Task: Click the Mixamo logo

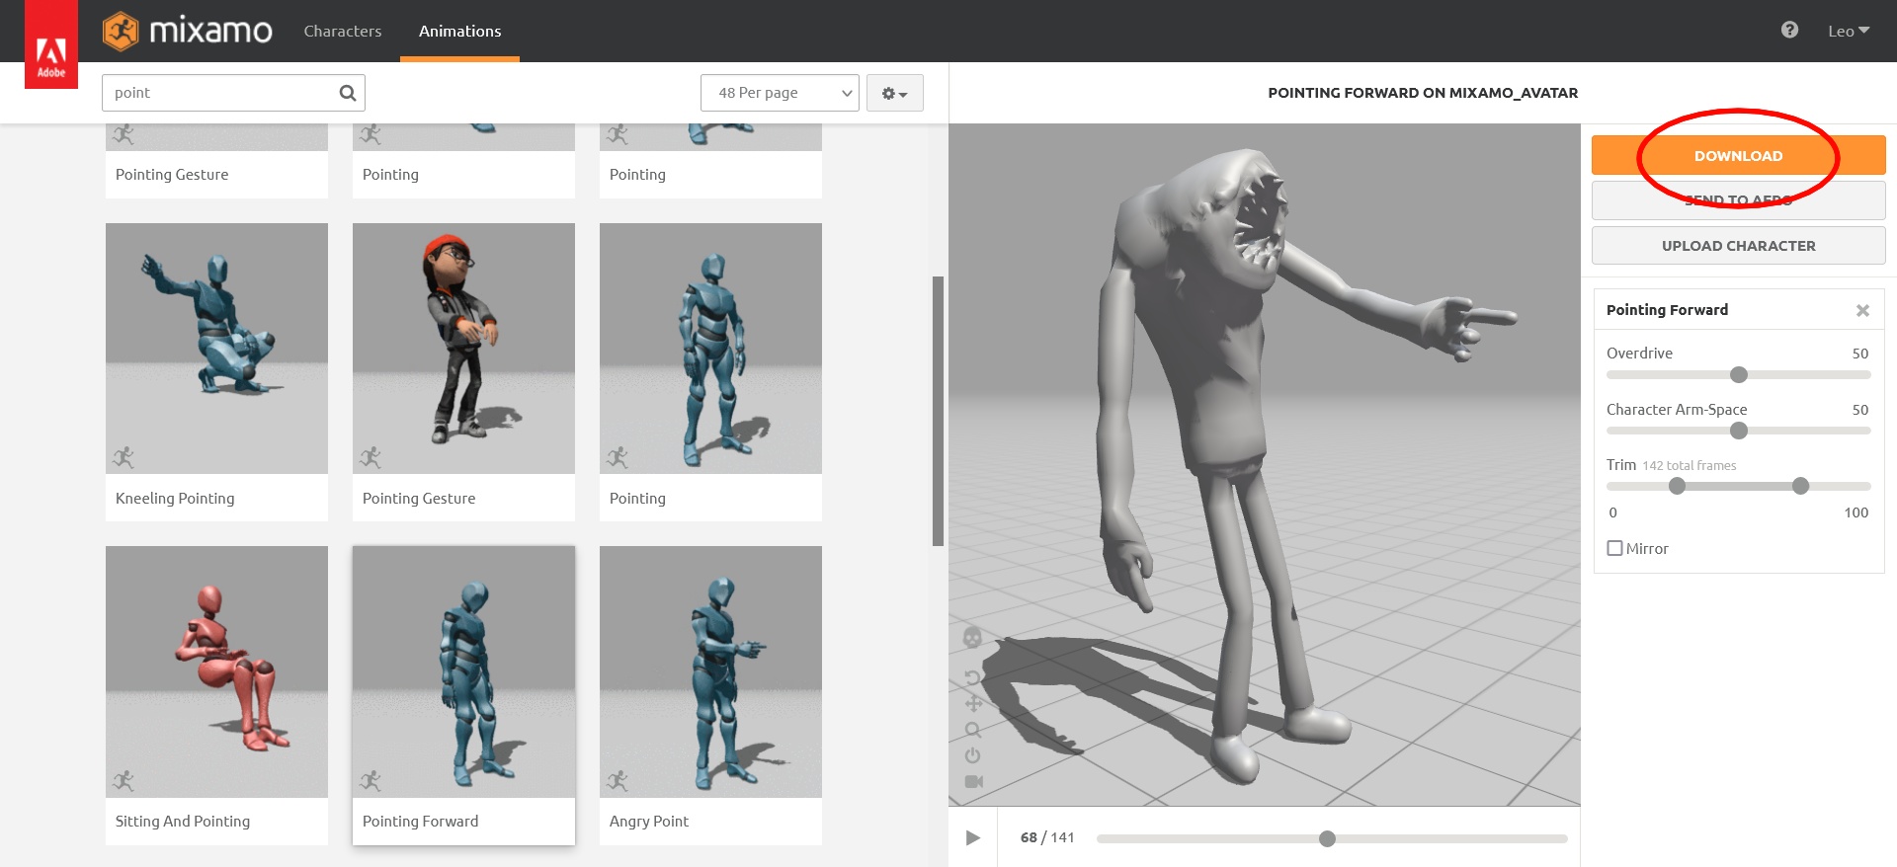Action: [188, 31]
